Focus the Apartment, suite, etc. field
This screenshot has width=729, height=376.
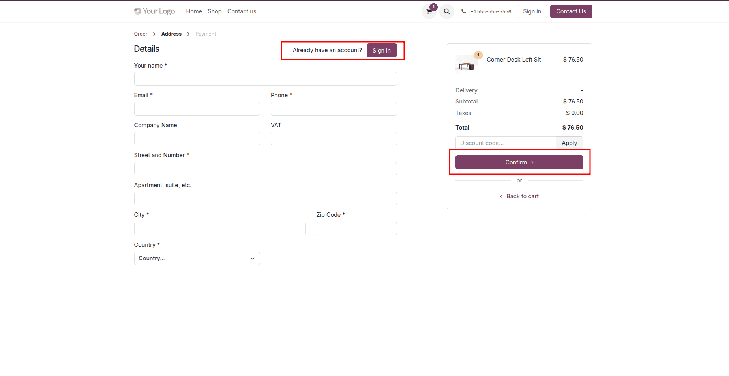[266, 198]
